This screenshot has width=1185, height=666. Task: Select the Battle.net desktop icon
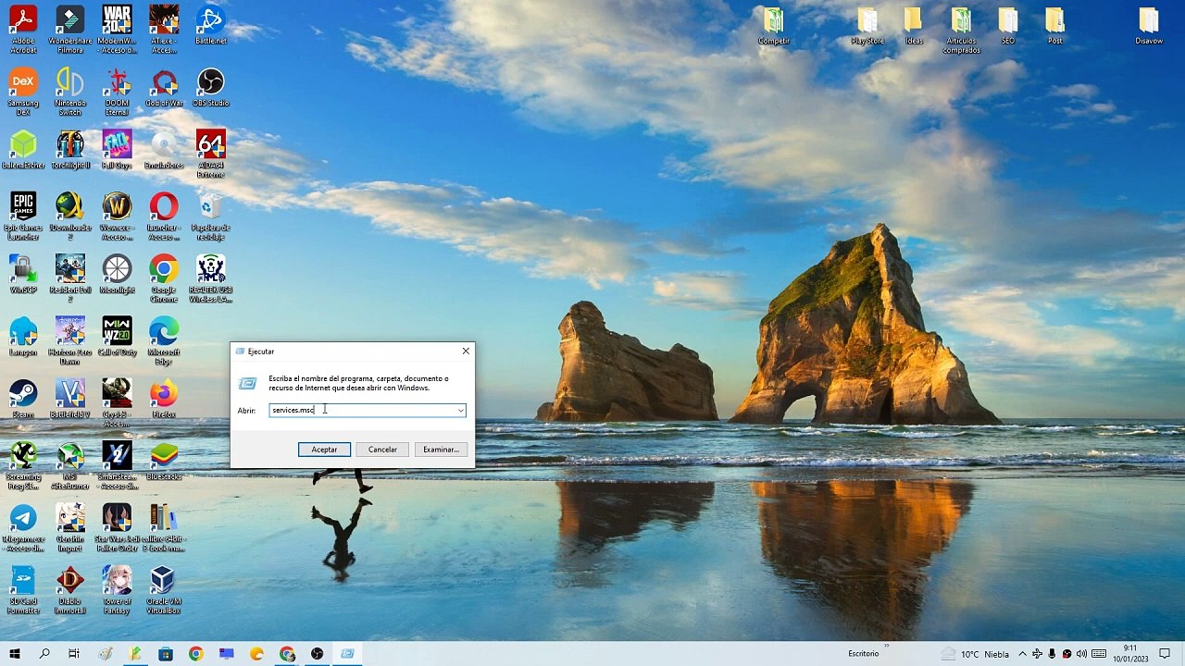[x=211, y=24]
